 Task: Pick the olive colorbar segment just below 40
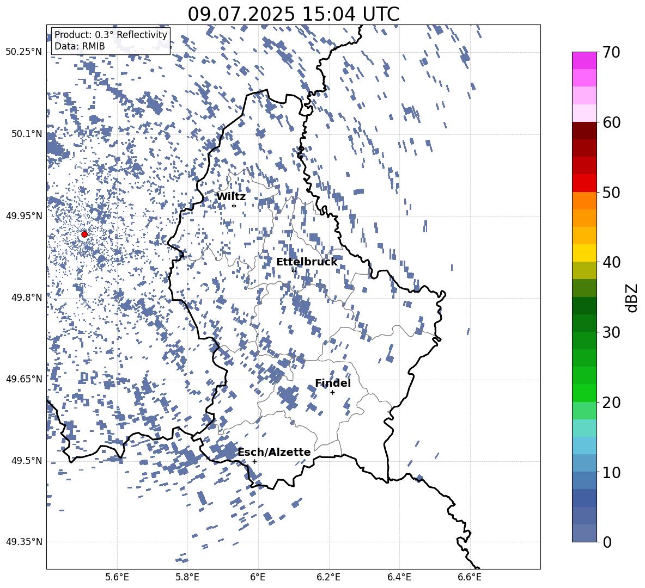click(x=585, y=270)
